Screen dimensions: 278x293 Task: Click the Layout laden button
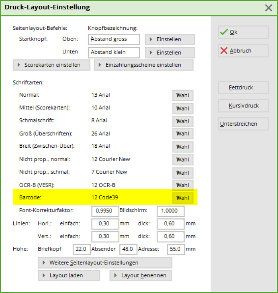(69, 275)
